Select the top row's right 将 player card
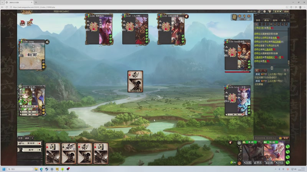The height and width of the screenshot is (172, 307). 171,29
